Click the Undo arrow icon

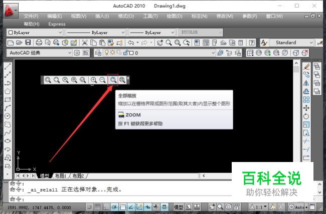[x=131, y=42]
